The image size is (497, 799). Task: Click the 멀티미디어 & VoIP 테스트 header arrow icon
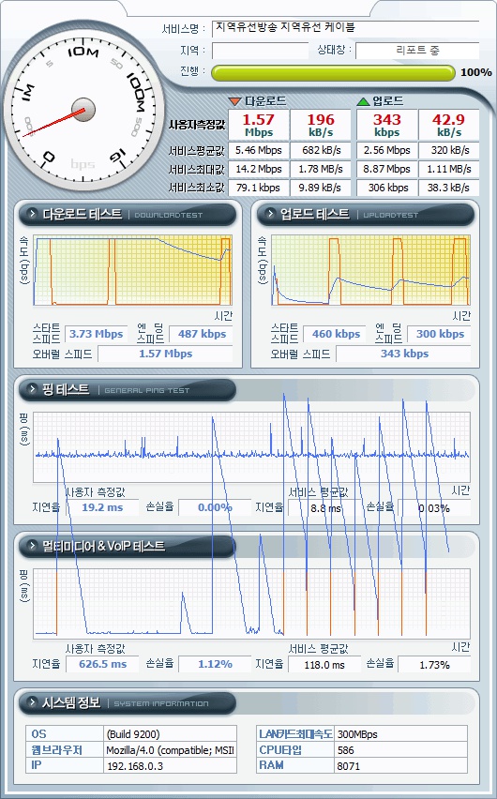tap(32, 546)
